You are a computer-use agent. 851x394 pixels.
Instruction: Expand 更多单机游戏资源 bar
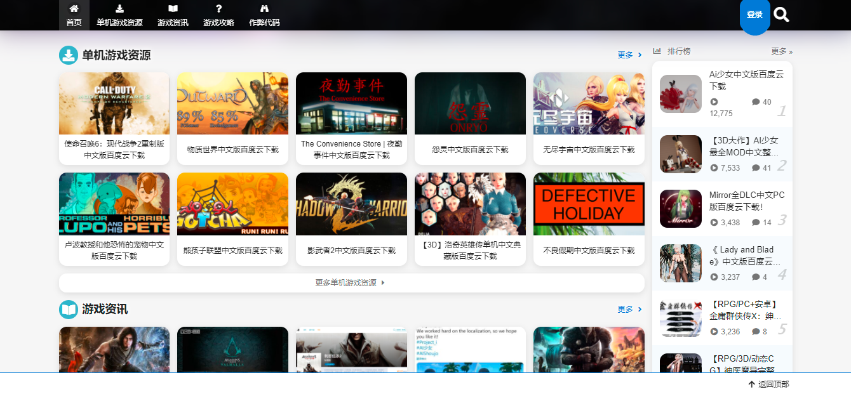pyautogui.click(x=351, y=283)
